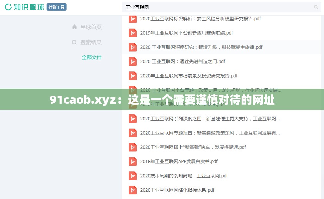The height and width of the screenshot is (199, 324).
Task: Open 2018年工业互联网APP发展白皮书.pdf
Action: click(x=179, y=161)
